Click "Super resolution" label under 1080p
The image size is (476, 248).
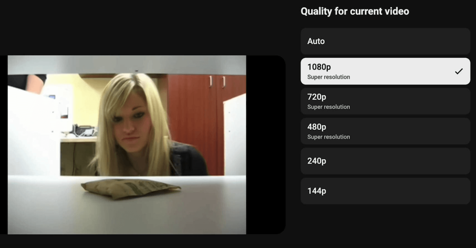tap(328, 77)
